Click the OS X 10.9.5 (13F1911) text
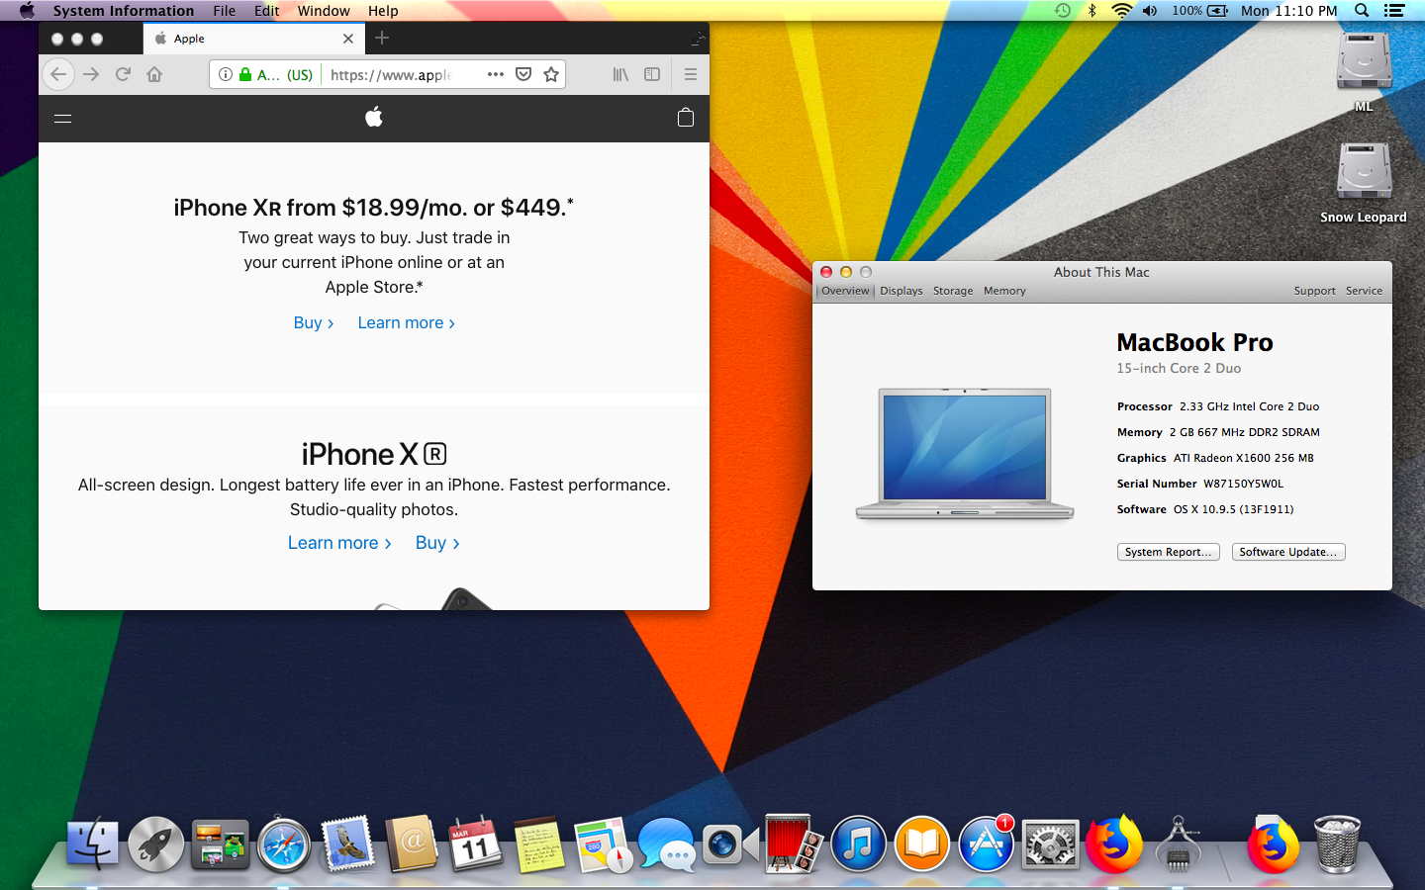Image resolution: width=1425 pixels, height=890 pixels. [x=1234, y=509]
